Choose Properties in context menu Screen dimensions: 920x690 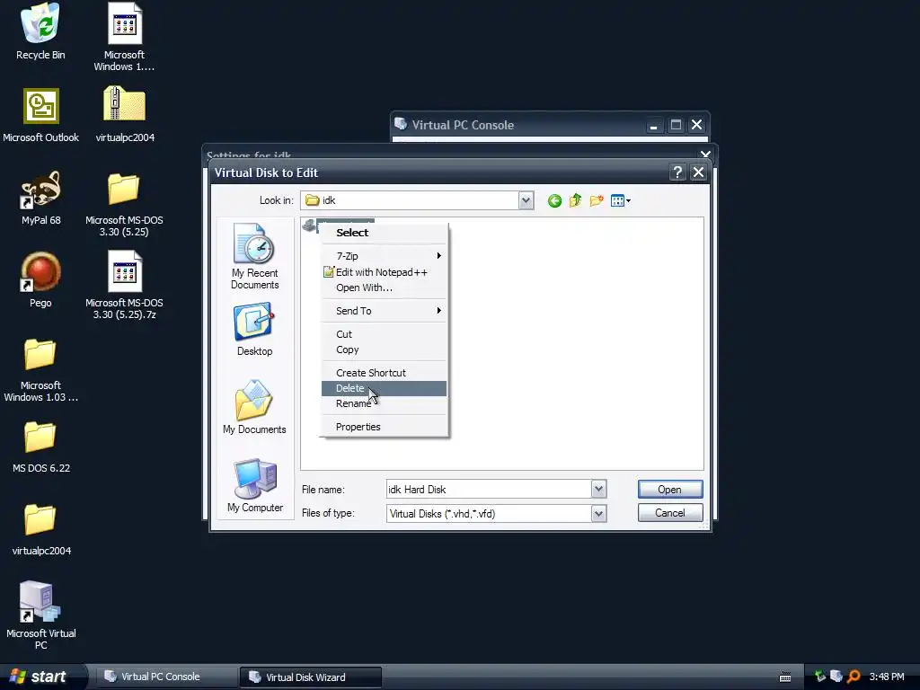click(384, 427)
